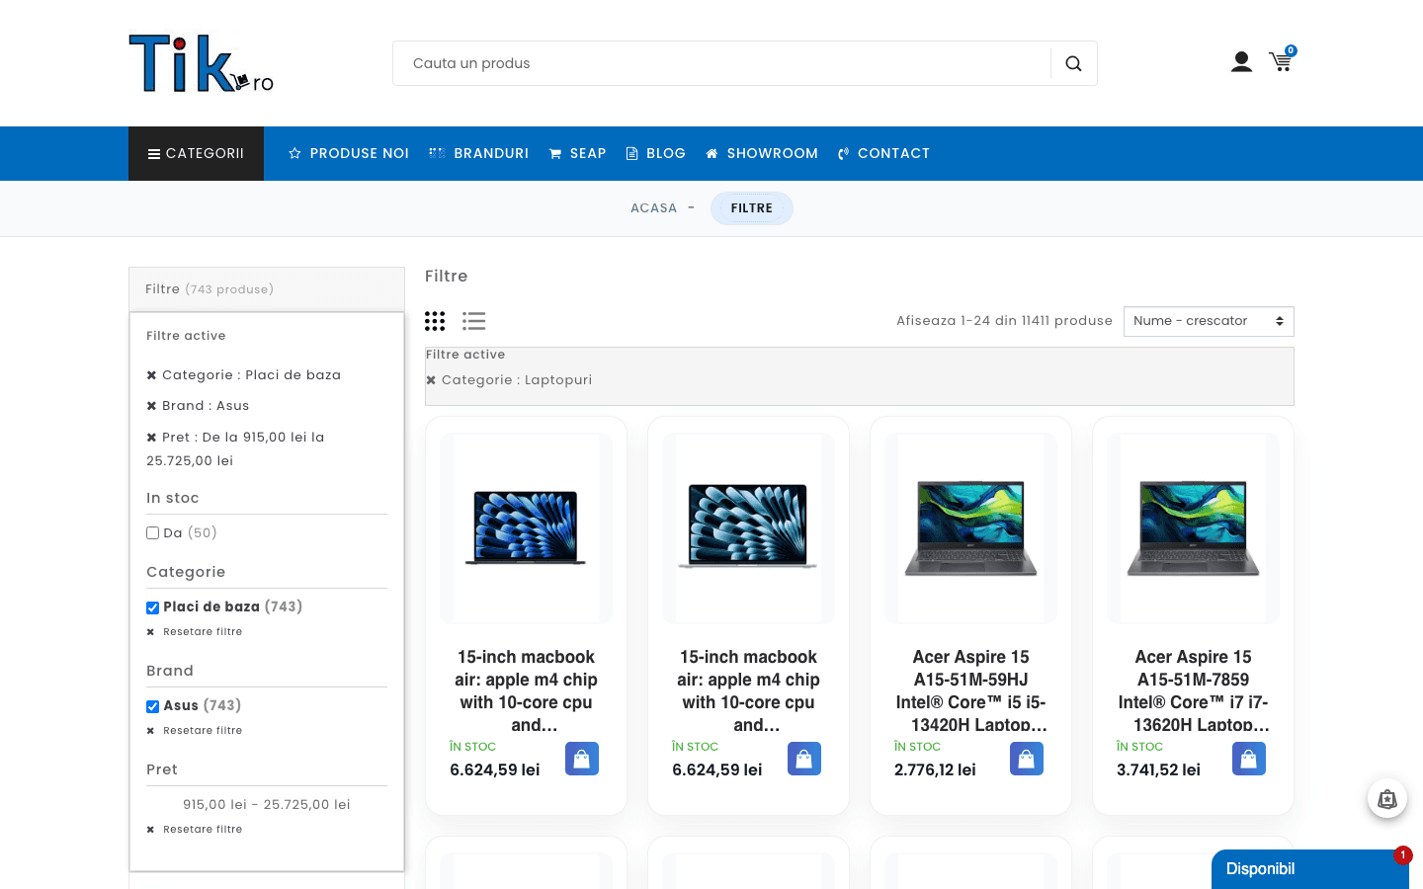The image size is (1423, 889).
Task: Click price range 915,00 lei - 25.725,00 lei
Action: tap(267, 805)
